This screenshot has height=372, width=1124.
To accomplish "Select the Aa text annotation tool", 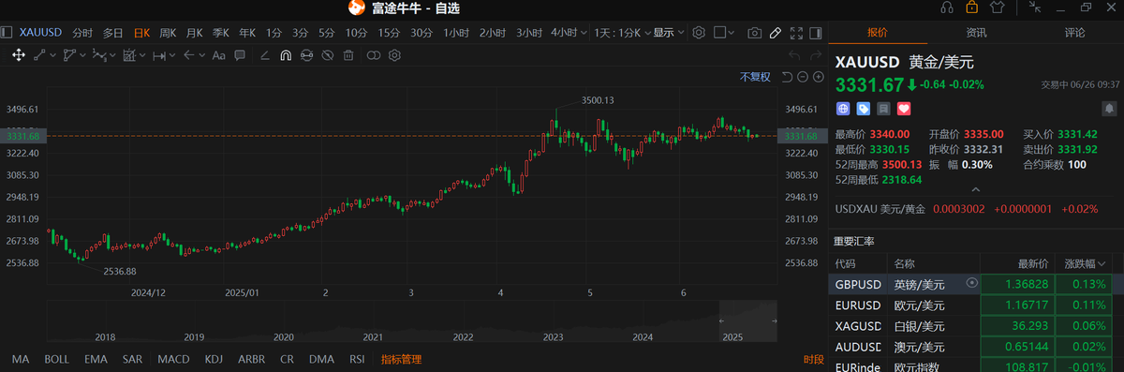I will tap(218, 55).
